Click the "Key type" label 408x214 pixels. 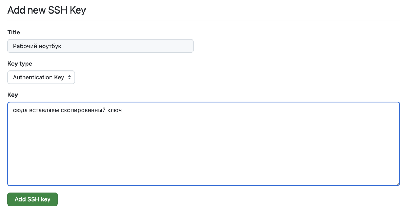[20, 64]
